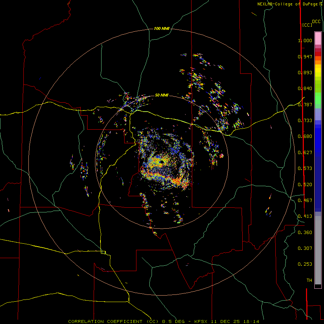Click the black radar site dot at the map center
The height and width of the screenshot is (324, 324).
(162, 162)
